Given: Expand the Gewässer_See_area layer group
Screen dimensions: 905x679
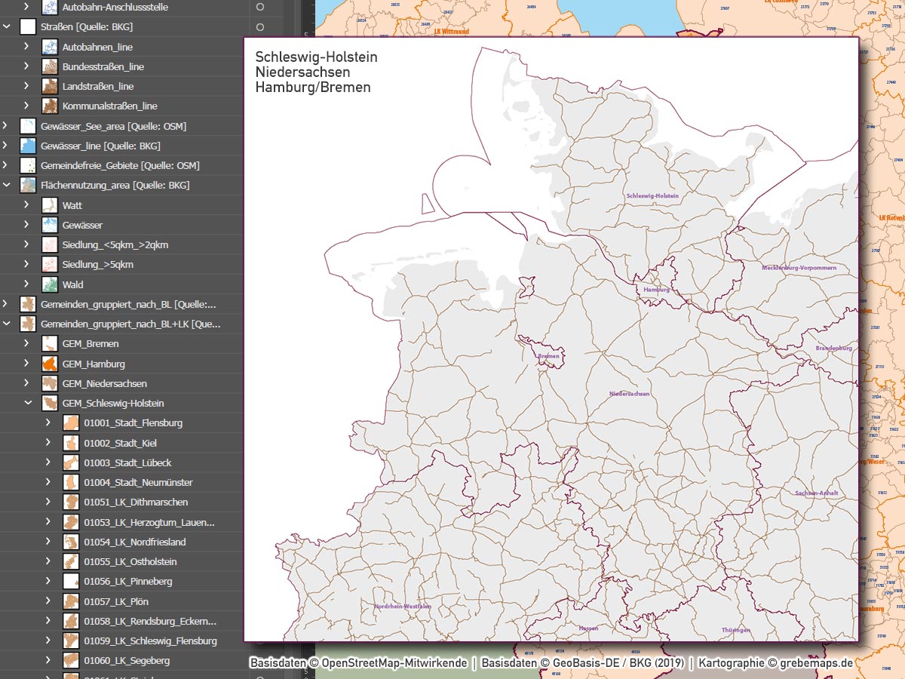Looking at the screenshot, I should point(6,125).
